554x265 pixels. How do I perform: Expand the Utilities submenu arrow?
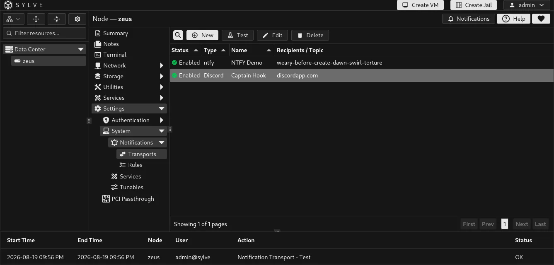pyautogui.click(x=162, y=87)
